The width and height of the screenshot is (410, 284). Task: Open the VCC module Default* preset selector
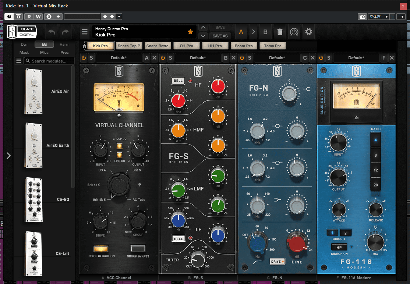pos(119,58)
